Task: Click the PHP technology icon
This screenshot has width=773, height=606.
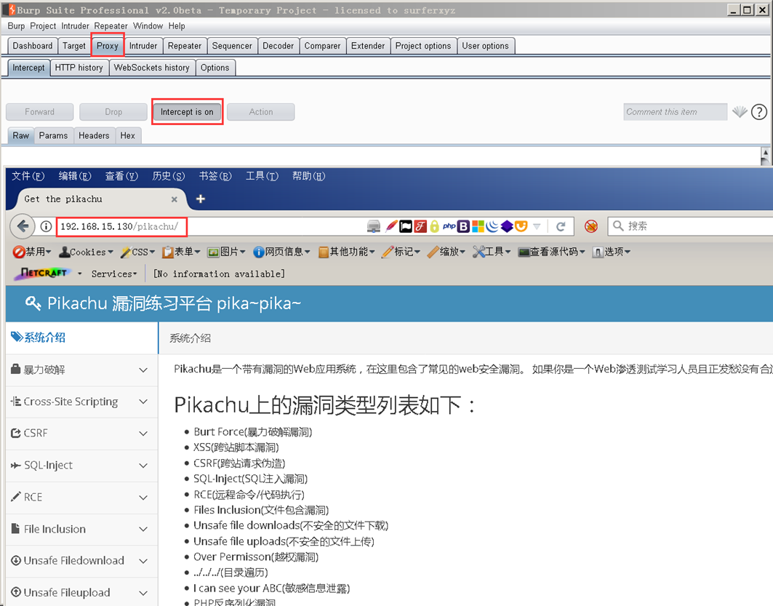Action: point(449,226)
